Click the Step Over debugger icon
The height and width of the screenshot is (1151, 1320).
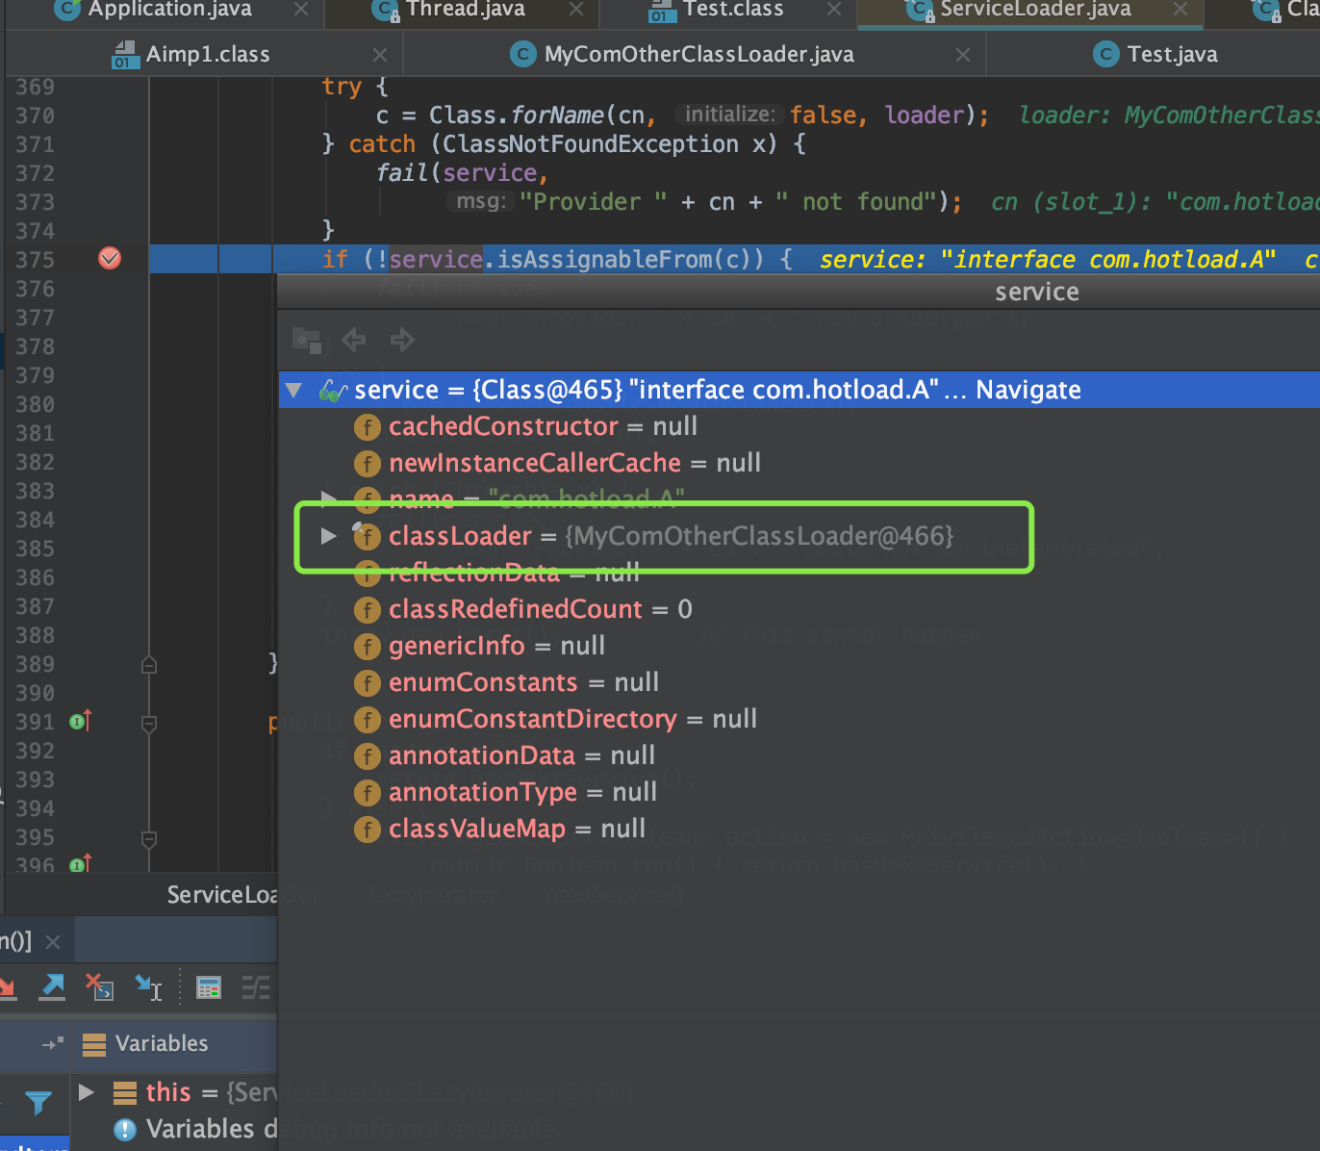click(10, 987)
